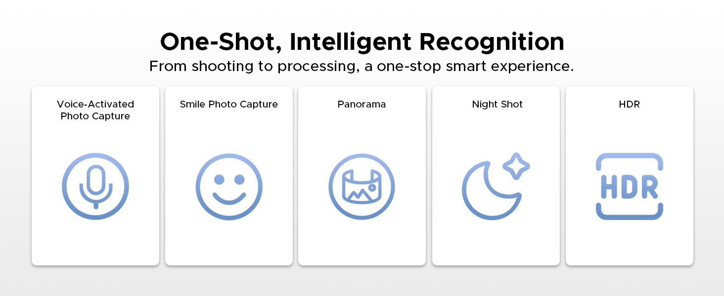Open the Smile Photo Capture card
Image resolution: width=724 pixels, height=296 pixels.
229,176
